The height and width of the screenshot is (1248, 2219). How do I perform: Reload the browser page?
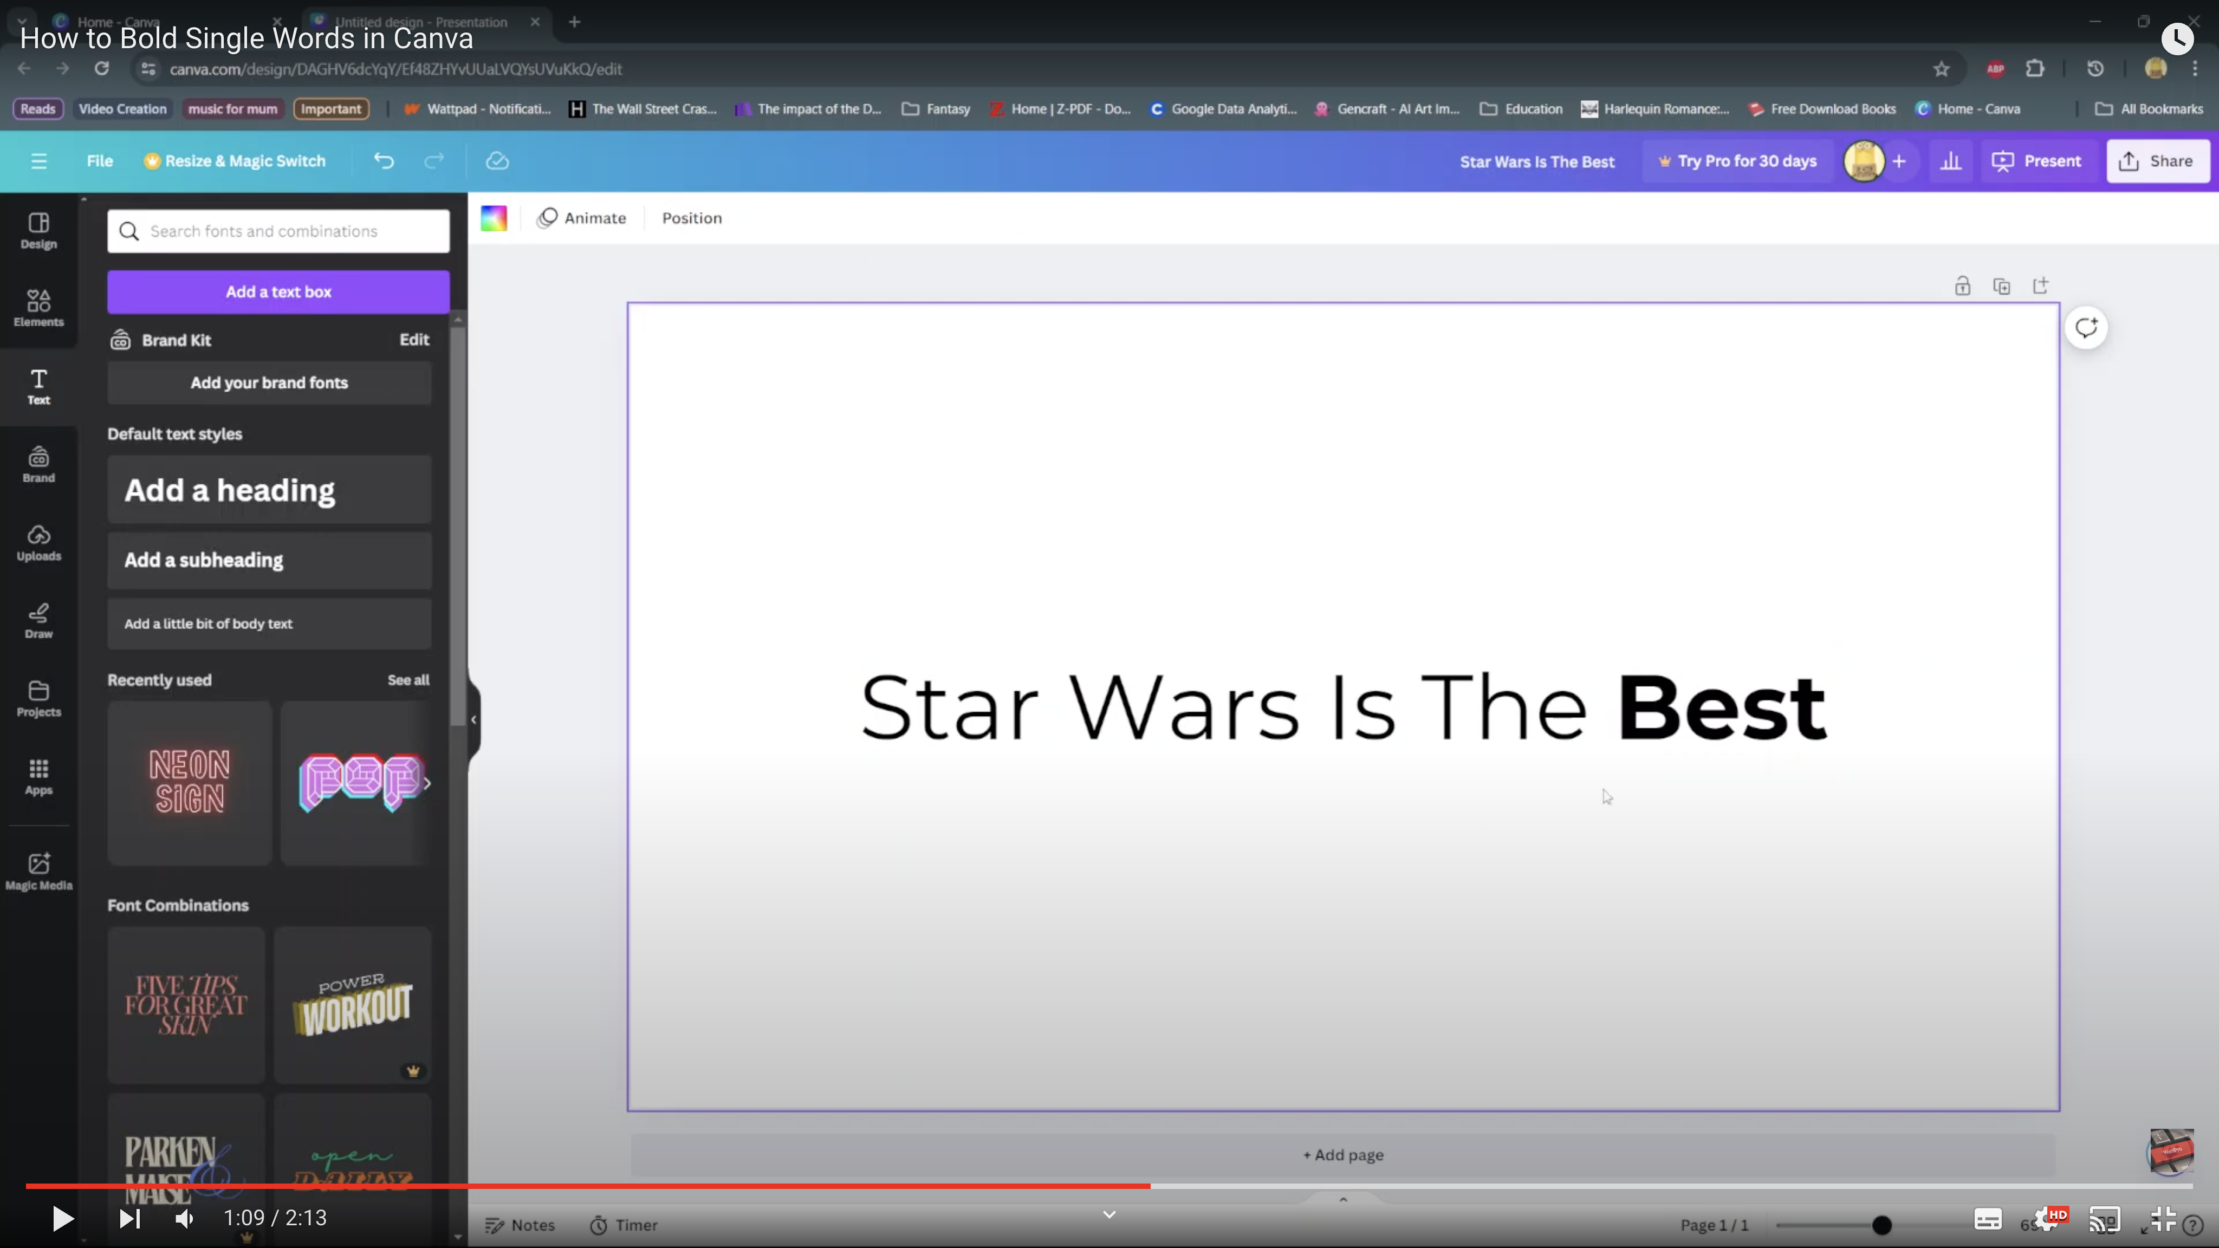[102, 69]
